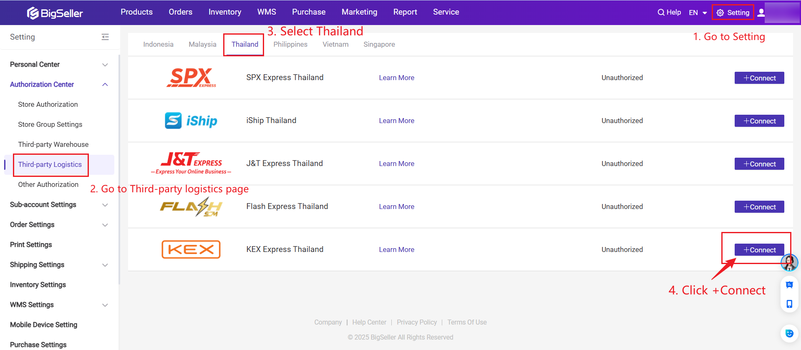Open Third-party Logistics page

pos(50,164)
